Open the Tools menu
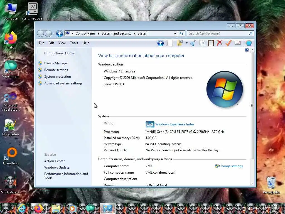 (x=74, y=43)
